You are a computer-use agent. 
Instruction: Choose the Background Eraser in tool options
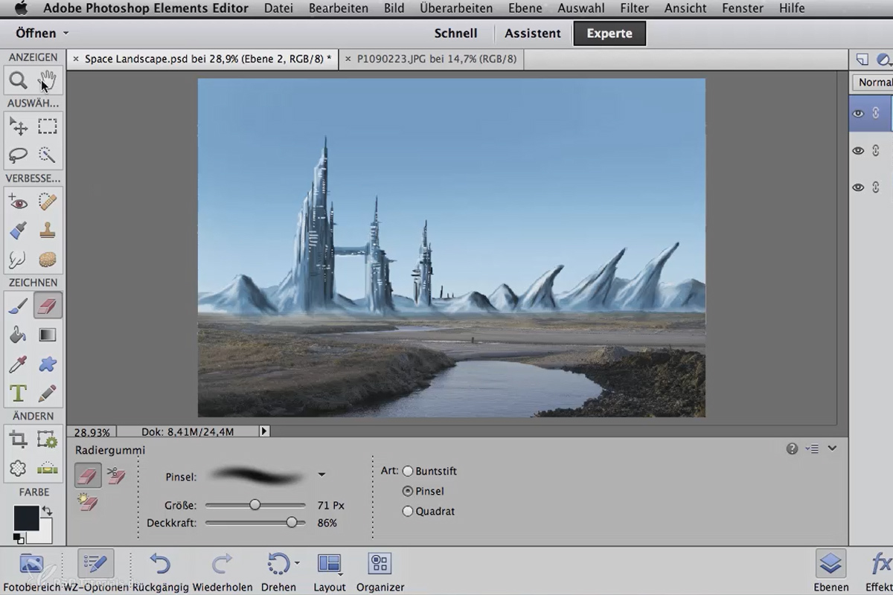116,475
